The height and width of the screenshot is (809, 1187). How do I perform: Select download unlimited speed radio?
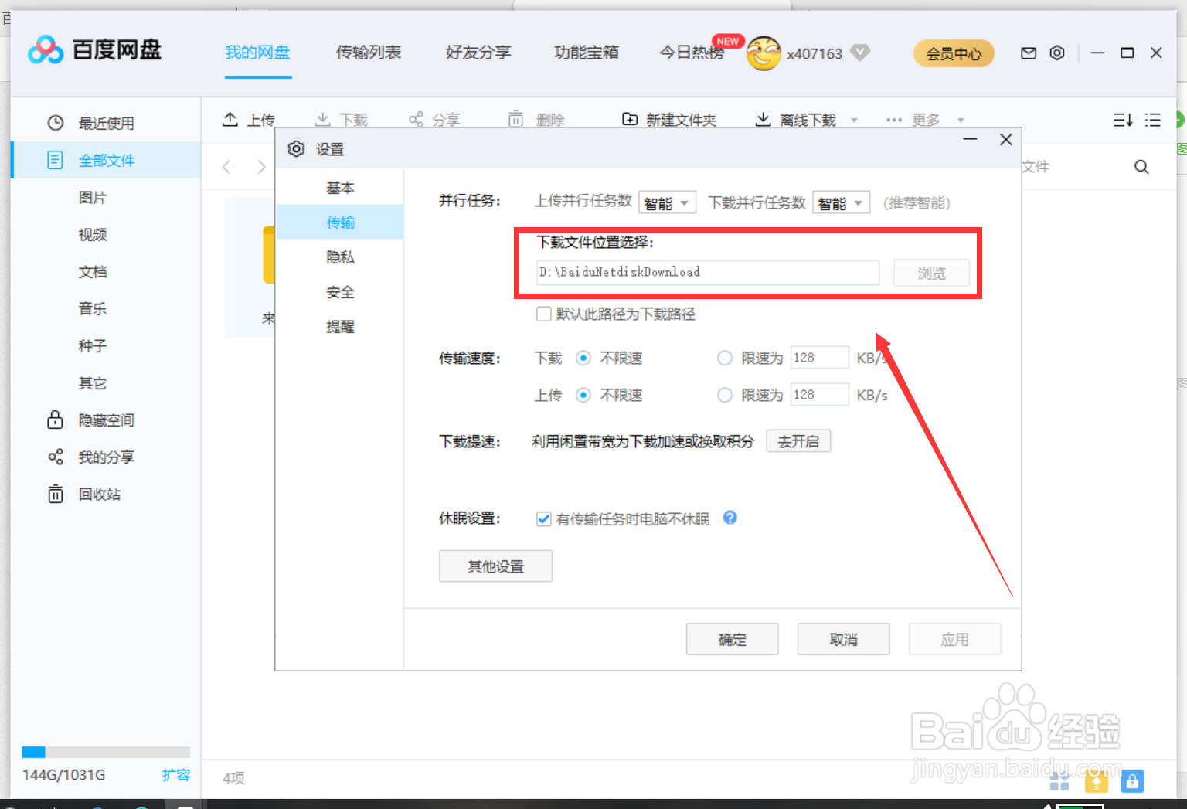tap(583, 358)
